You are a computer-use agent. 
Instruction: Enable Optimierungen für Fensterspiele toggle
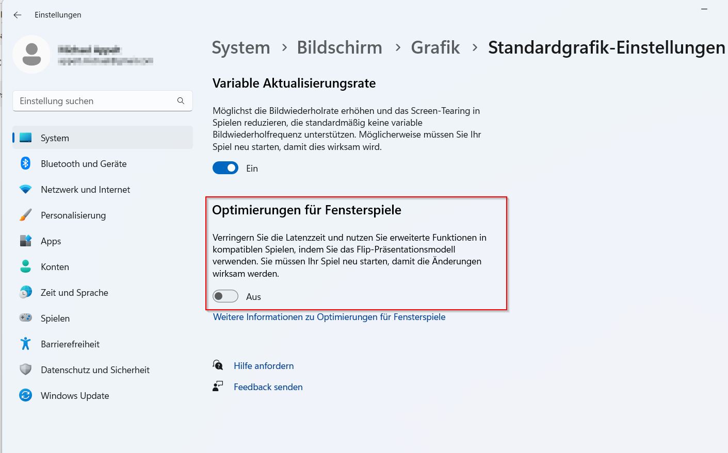click(x=225, y=296)
